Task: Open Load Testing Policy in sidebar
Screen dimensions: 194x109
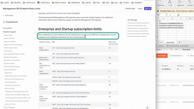Action: click(x=10, y=82)
